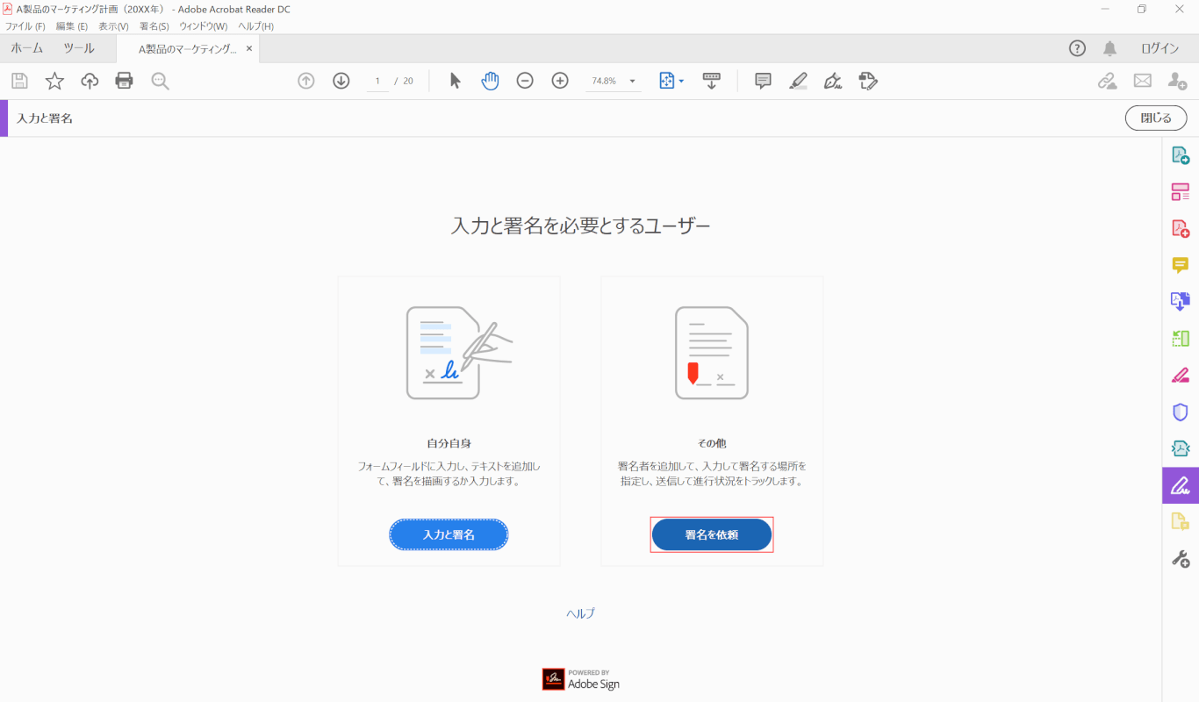Click the 署名を依頼 button
Image resolution: width=1199 pixels, height=702 pixels.
(711, 534)
